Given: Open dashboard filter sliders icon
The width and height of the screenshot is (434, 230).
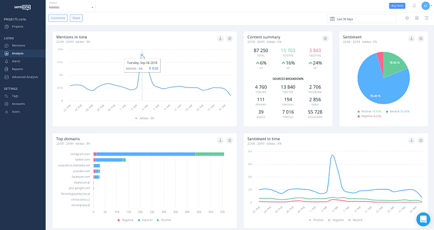Looking at the screenshot, I should point(426,19).
